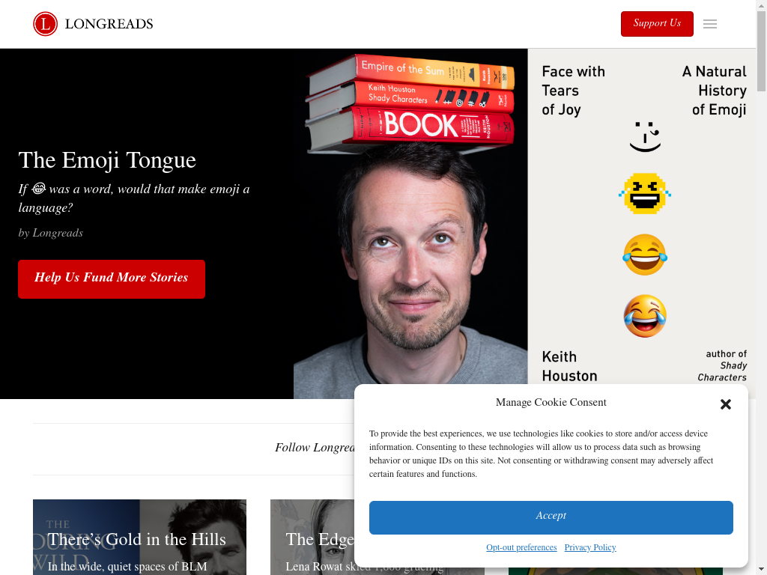
Task: Click the pixelated tears of joy emoji
Action: 645,194
